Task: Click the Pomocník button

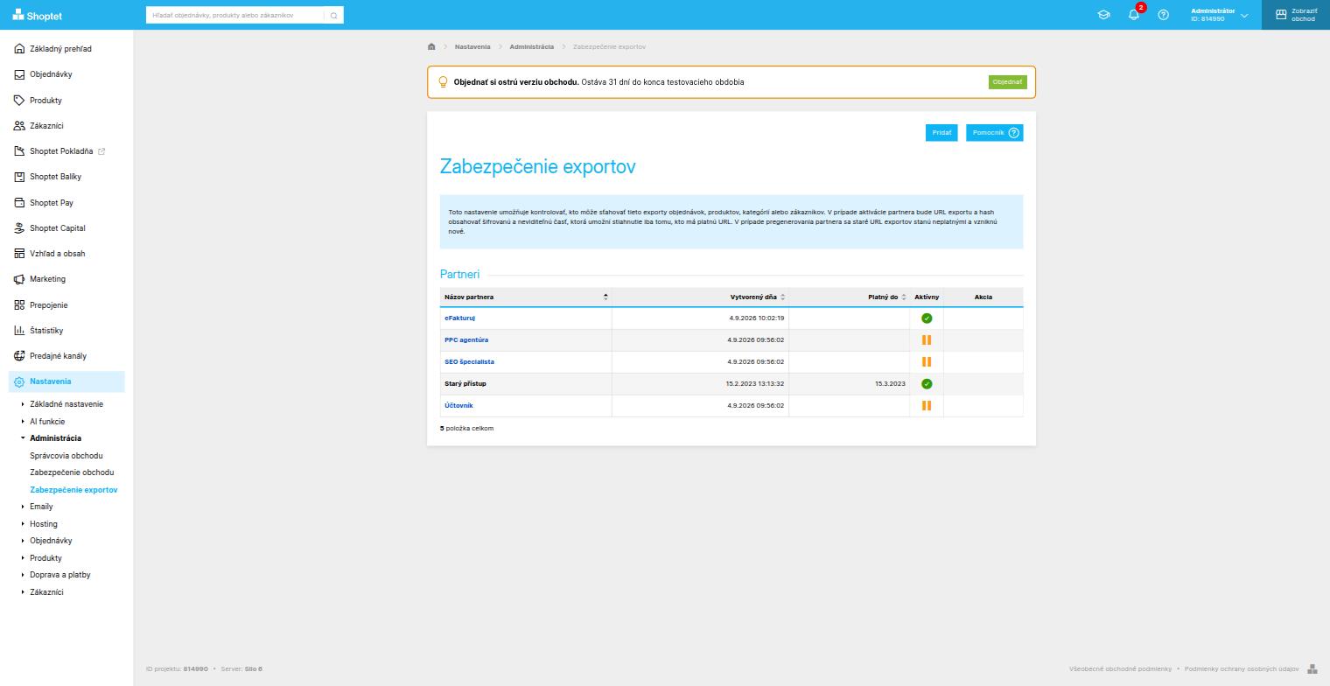Action: tap(995, 132)
